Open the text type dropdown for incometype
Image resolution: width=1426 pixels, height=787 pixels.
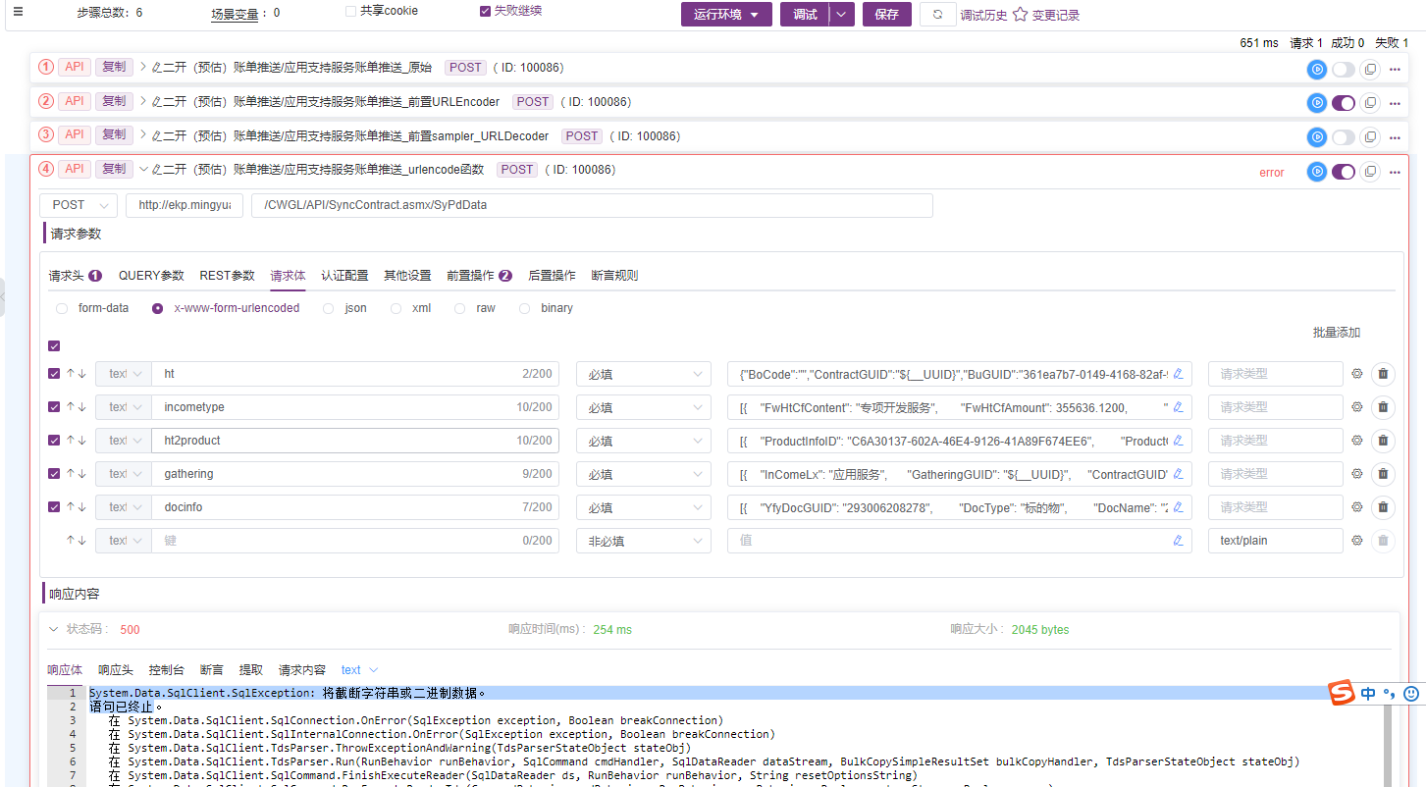124,407
